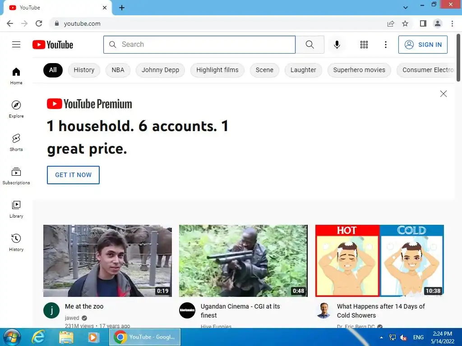Open the YouTube apps grid

[x=364, y=45]
